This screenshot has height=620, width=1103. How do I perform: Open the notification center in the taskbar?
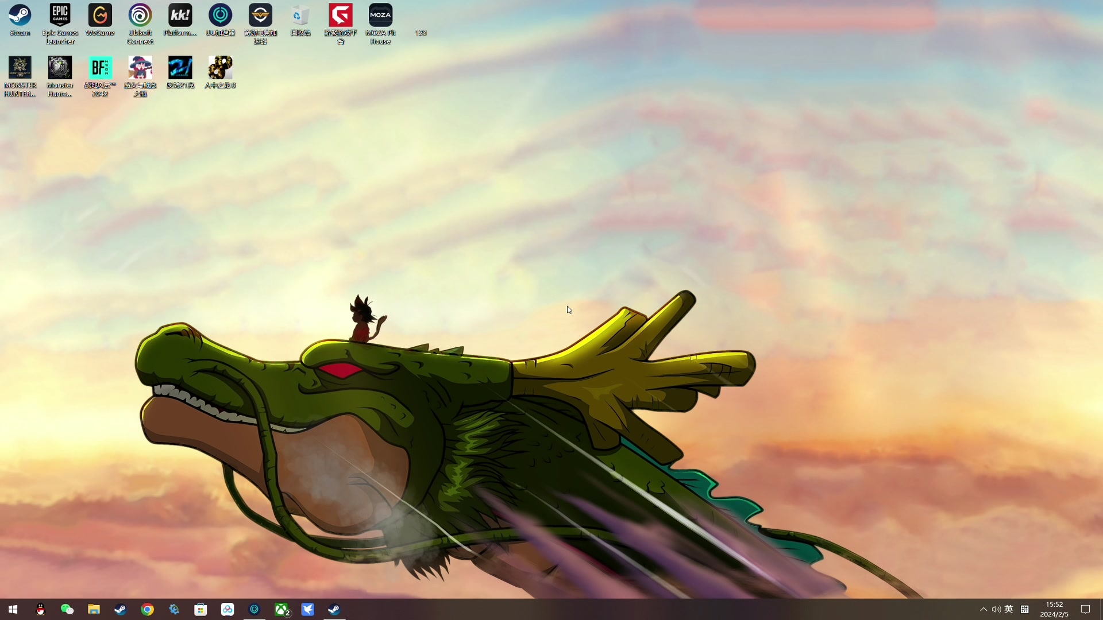coord(1085,610)
